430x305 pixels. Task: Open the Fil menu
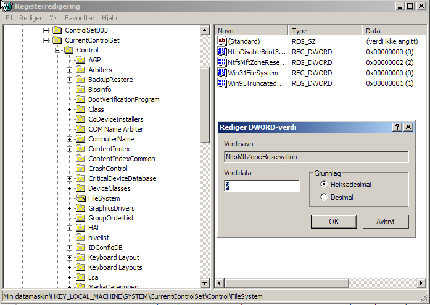point(9,18)
